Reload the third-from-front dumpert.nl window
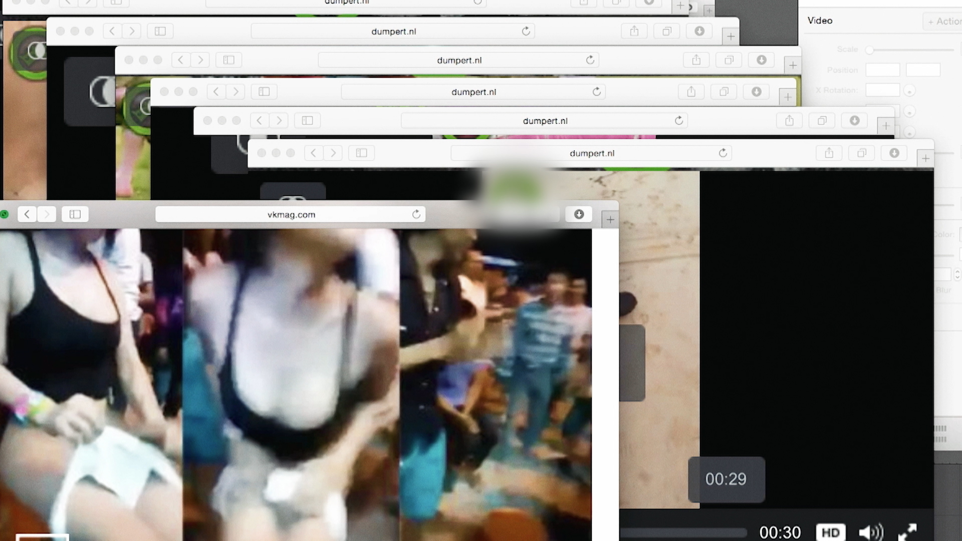This screenshot has height=541, width=962. tap(596, 91)
